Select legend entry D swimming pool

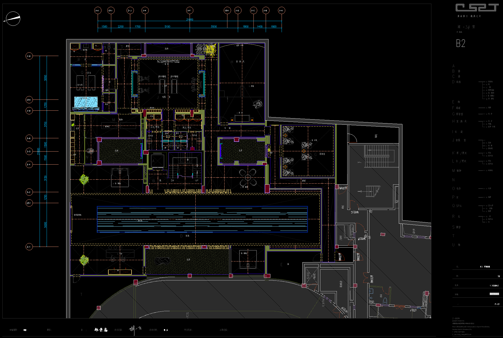click(456, 82)
